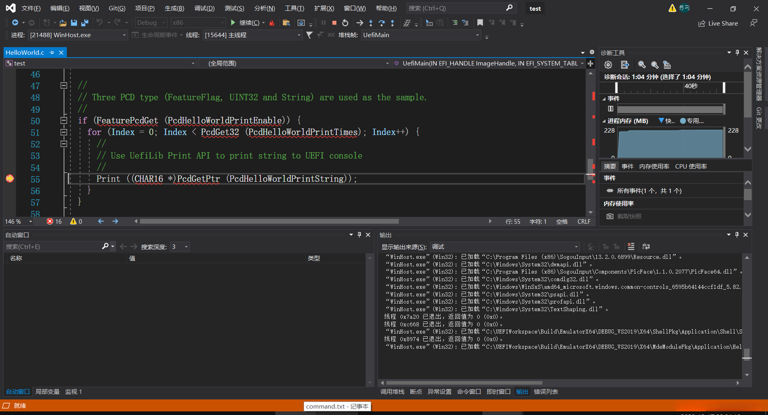Save the current file with floppy icon
Viewport: 768px width, 415px height.
74,23
